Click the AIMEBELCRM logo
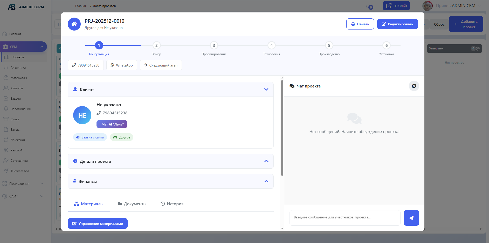The height and width of the screenshot is (243, 489). (x=26, y=7)
